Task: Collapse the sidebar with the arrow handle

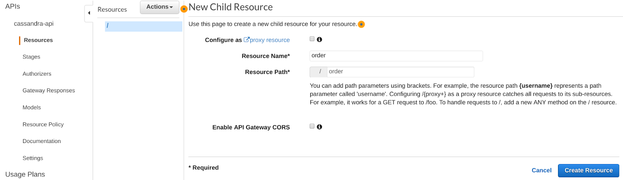Action: coord(89,13)
